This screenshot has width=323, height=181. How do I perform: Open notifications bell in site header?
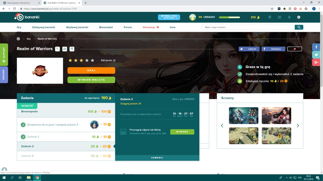[289, 17]
